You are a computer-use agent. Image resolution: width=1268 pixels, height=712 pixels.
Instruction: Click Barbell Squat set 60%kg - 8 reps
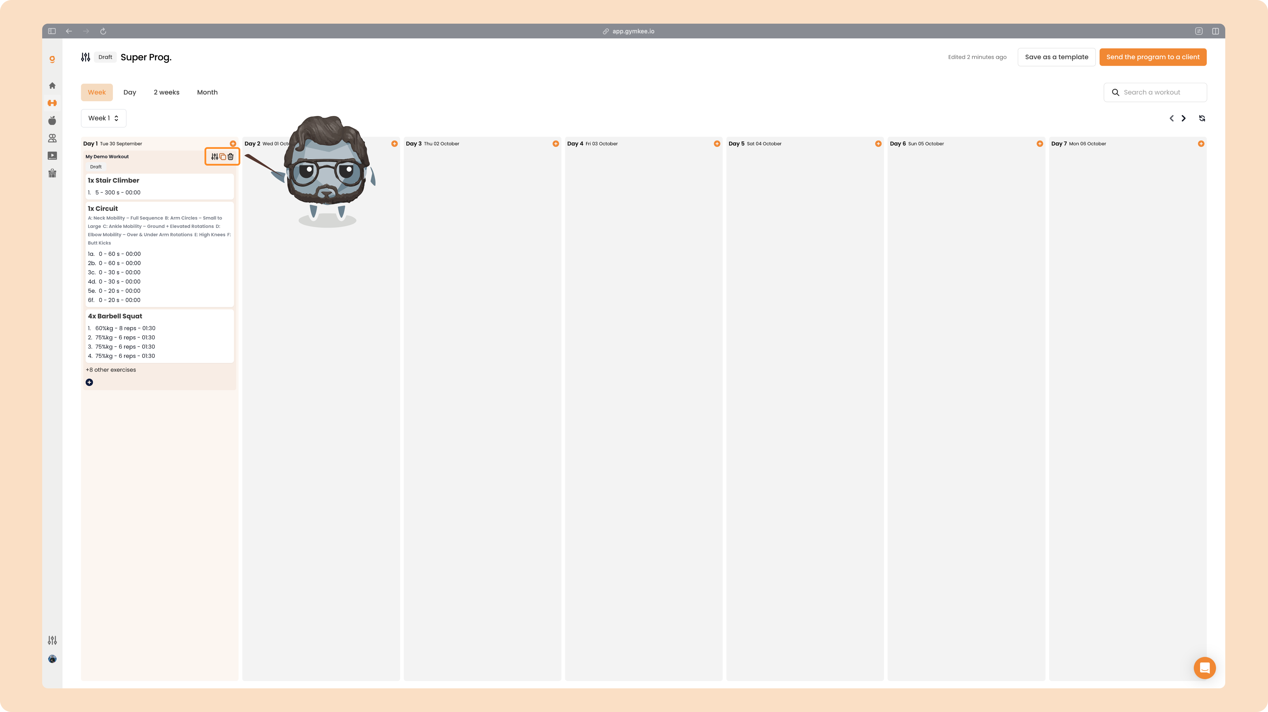click(122, 329)
